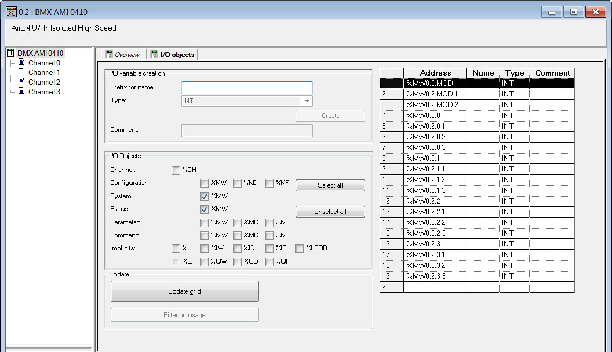This screenshot has width=612, height=352.
Task: Check the Parameter %MW box
Action: click(205, 223)
